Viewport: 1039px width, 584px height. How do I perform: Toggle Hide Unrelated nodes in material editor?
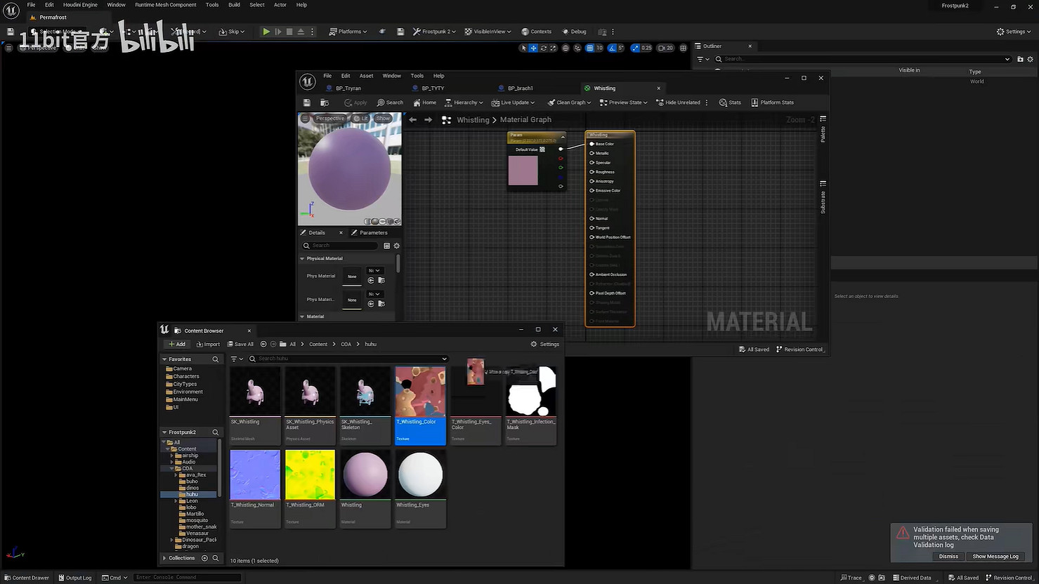[678, 102]
